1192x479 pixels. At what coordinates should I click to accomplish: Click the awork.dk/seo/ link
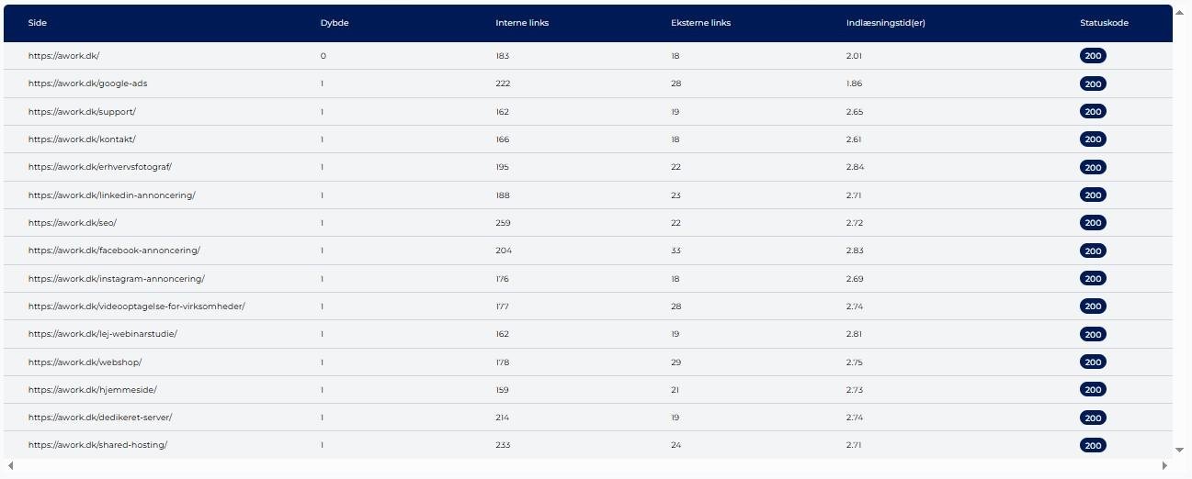pyautogui.click(x=73, y=223)
